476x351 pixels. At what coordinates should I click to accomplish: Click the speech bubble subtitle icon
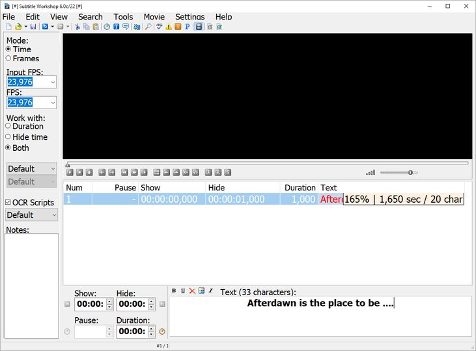pyautogui.click(x=126, y=27)
